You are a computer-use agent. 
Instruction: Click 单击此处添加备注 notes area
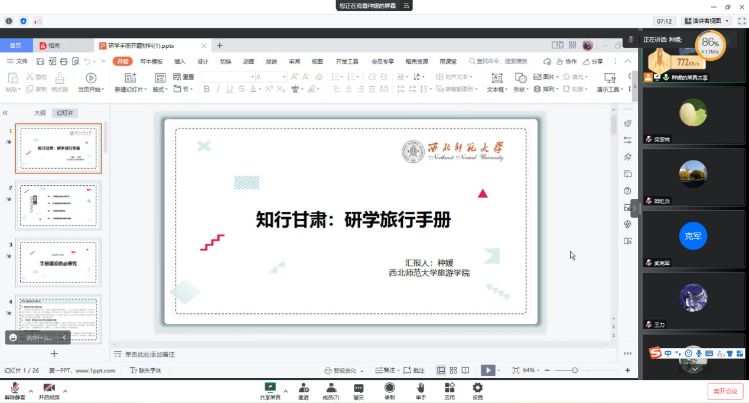pyautogui.click(x=149, y=354)
